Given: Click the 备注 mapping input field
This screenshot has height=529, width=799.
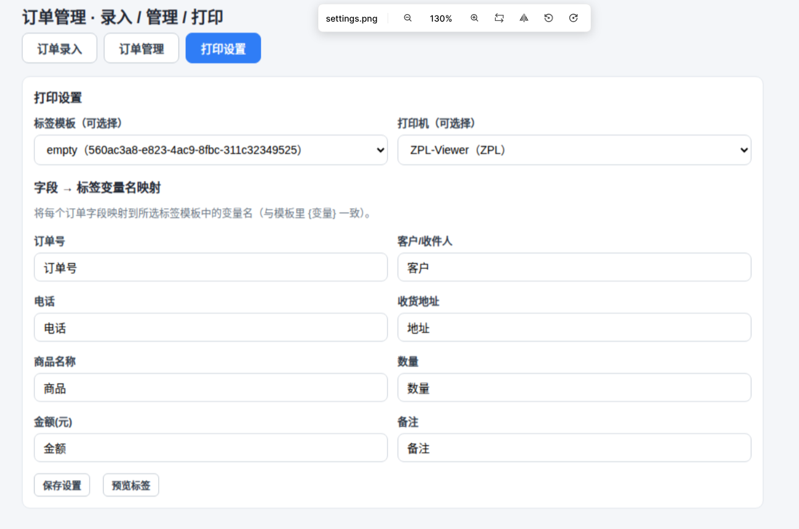Looking at the screenshot, I should coord(574,448).
